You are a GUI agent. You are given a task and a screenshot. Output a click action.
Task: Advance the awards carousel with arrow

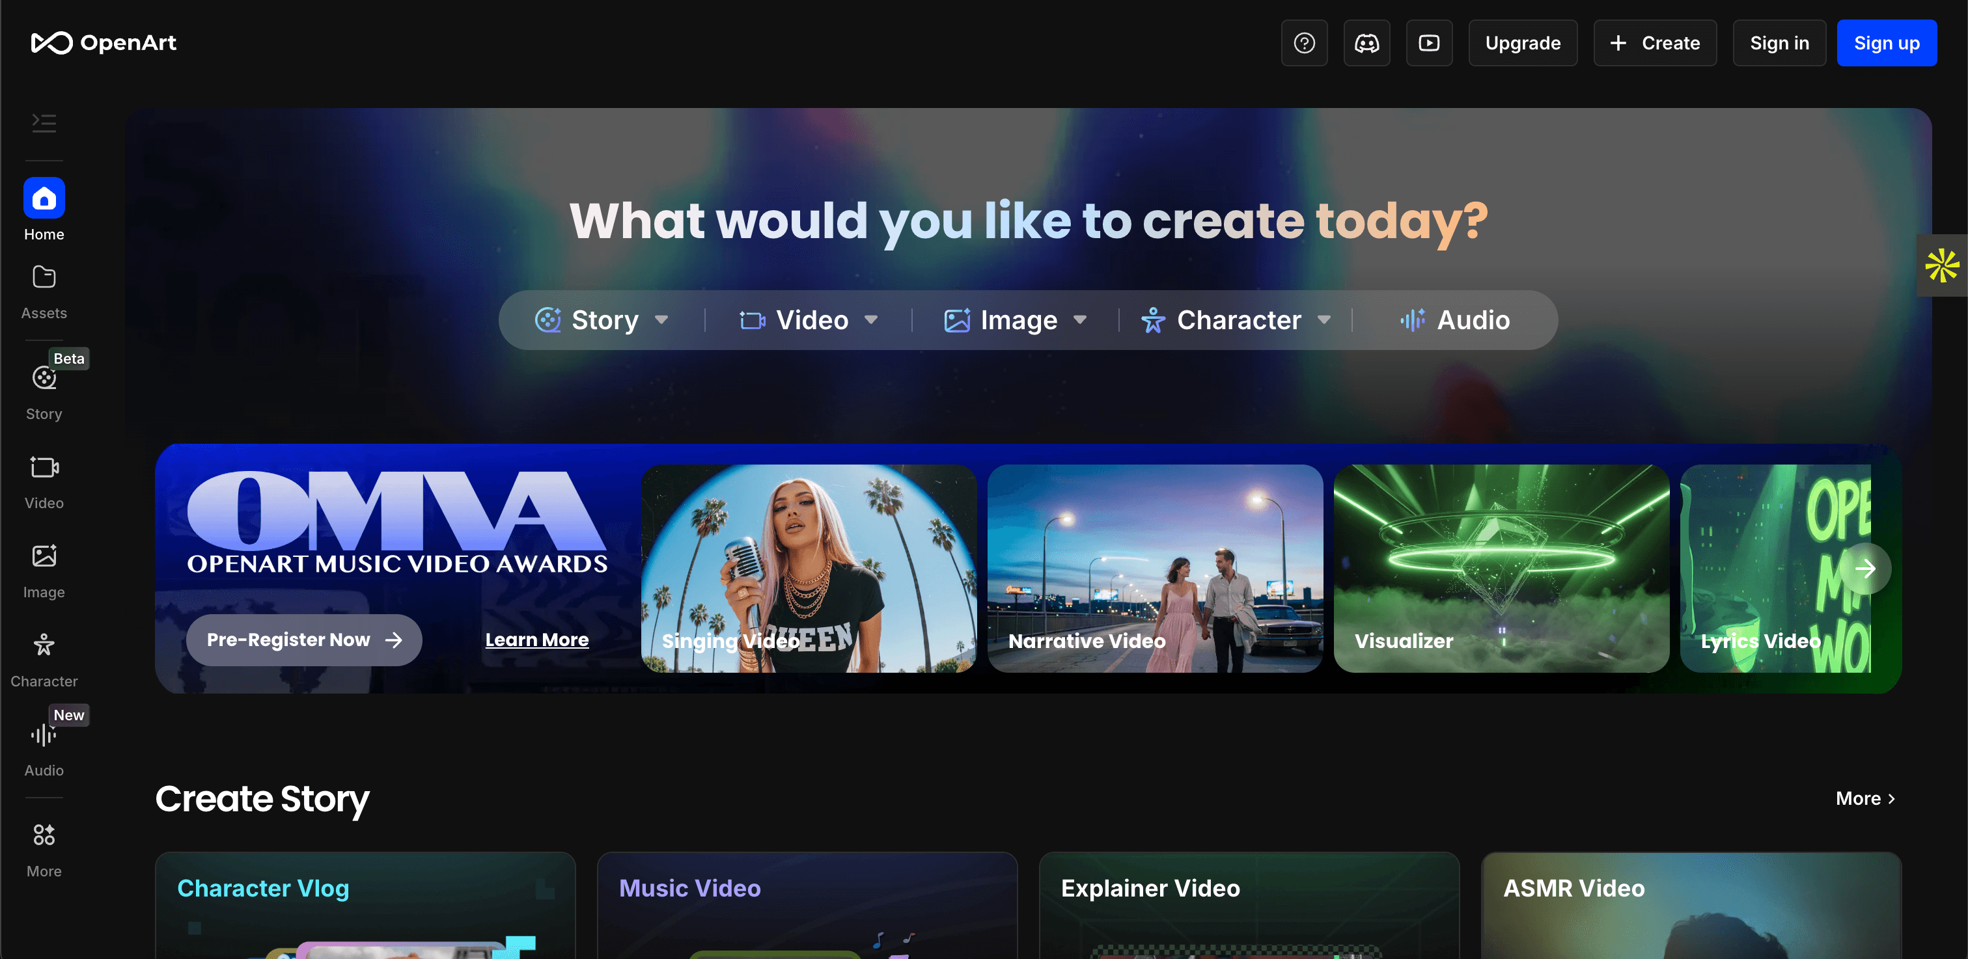click(1866, 568)
